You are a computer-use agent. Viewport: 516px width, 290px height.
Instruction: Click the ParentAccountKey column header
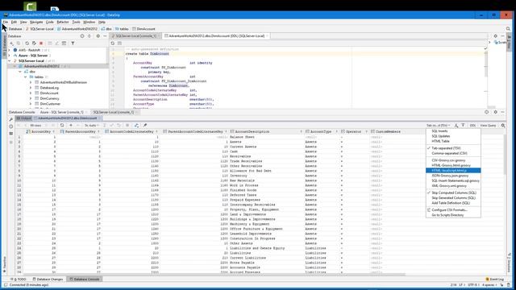(80, 131)
